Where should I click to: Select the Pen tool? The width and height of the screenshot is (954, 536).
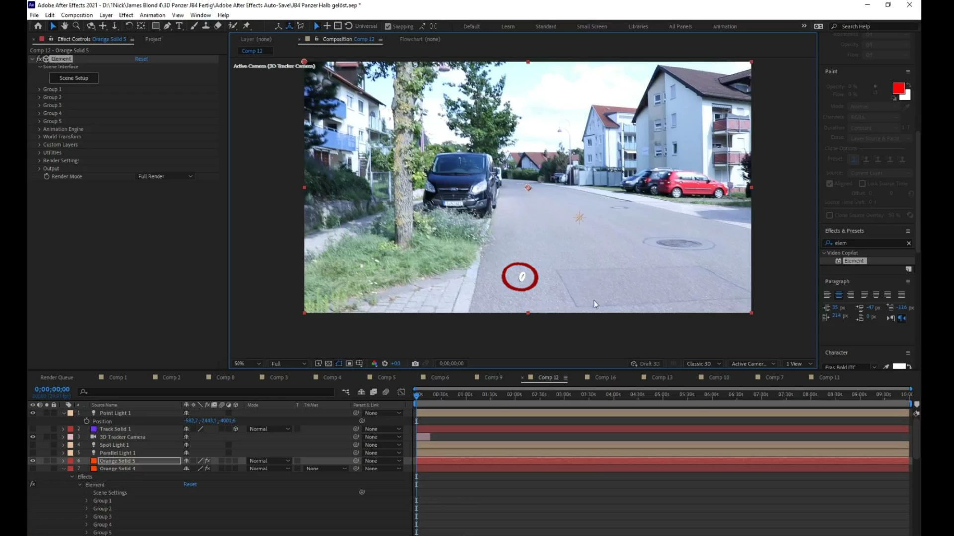pos(167,26)
